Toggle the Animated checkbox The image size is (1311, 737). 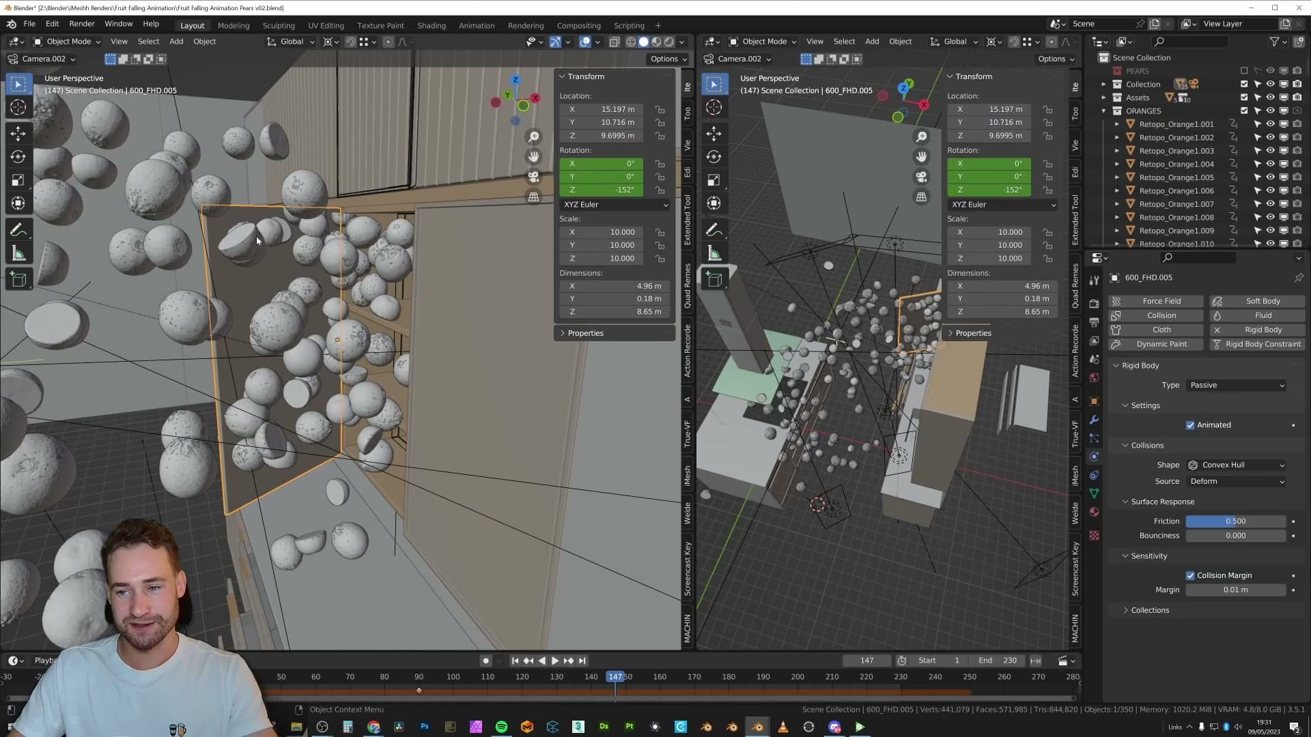1190,425
